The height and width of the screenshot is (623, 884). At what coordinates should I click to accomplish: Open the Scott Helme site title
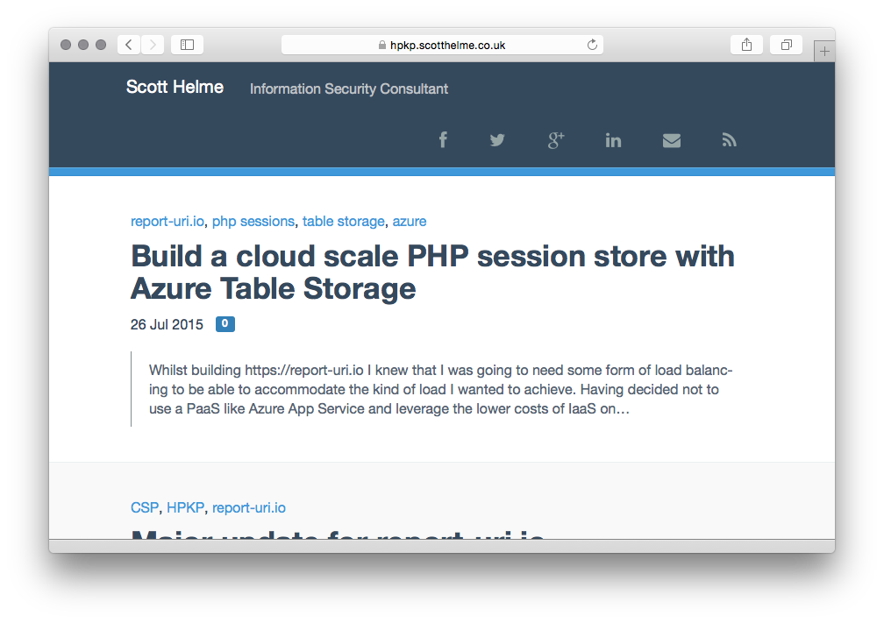(x=175, y=87)
